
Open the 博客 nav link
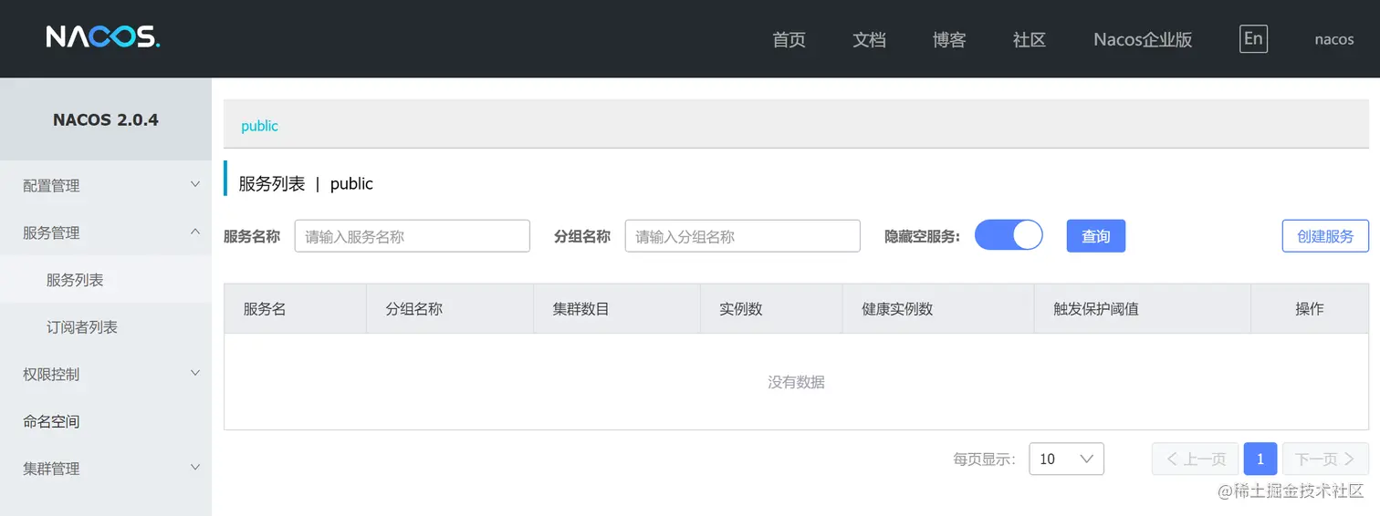tap(949, 39)
